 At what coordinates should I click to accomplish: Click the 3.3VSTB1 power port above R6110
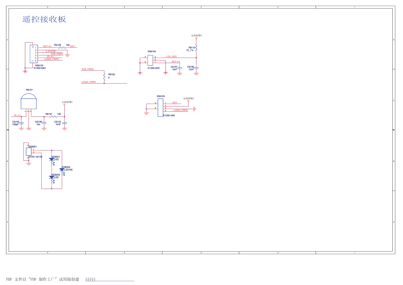(x=196, y=38)
